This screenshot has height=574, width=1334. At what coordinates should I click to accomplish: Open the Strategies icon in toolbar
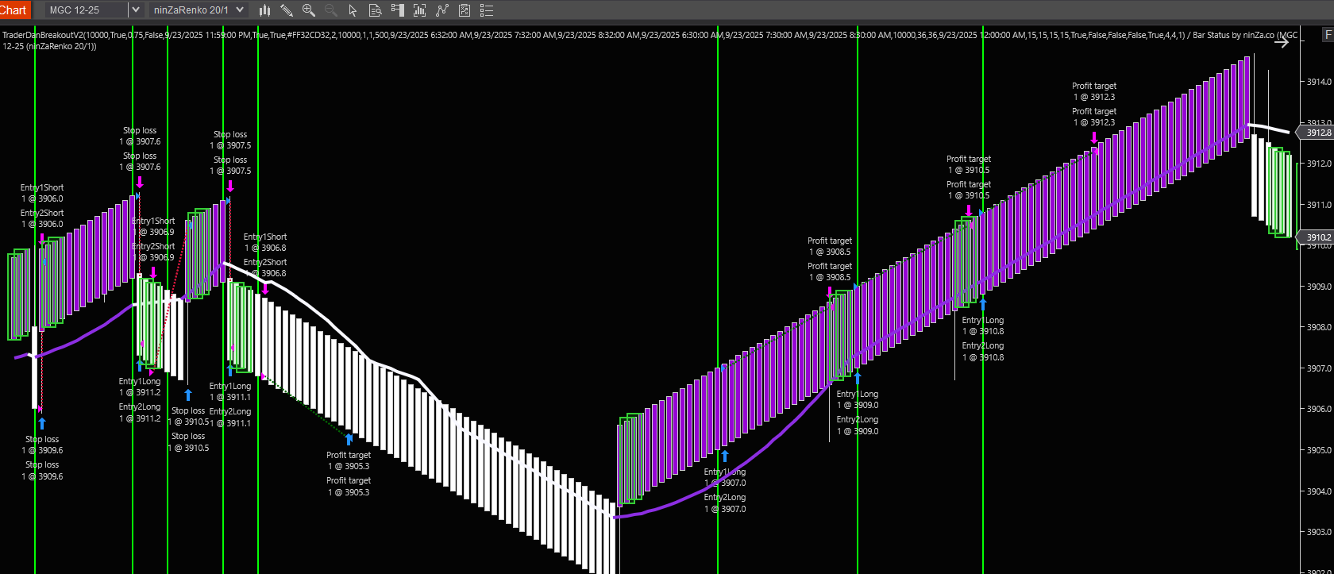(x=465, y=10)
